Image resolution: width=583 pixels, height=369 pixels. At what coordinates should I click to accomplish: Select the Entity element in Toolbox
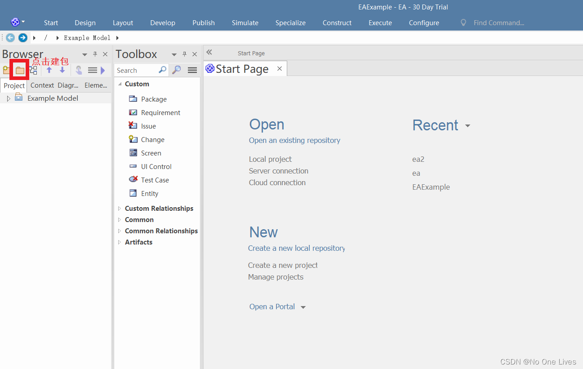(143, 193)
